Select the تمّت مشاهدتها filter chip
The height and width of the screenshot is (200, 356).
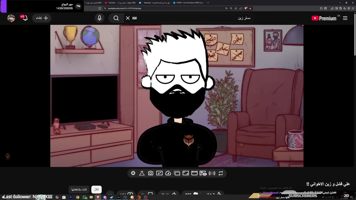tap(79, 189)
